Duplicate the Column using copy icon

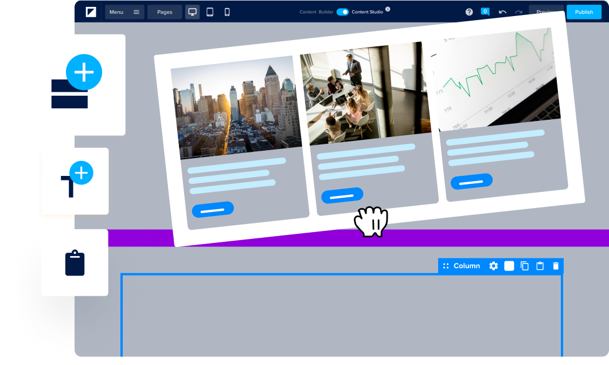525,266
